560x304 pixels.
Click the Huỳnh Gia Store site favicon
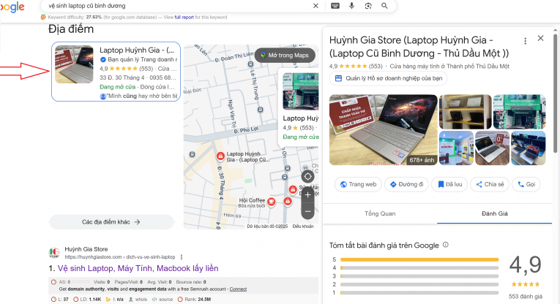(54, 253)
